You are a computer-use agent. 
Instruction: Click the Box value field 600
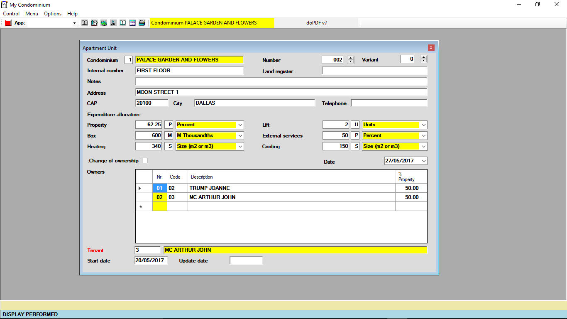coord(149,135)
